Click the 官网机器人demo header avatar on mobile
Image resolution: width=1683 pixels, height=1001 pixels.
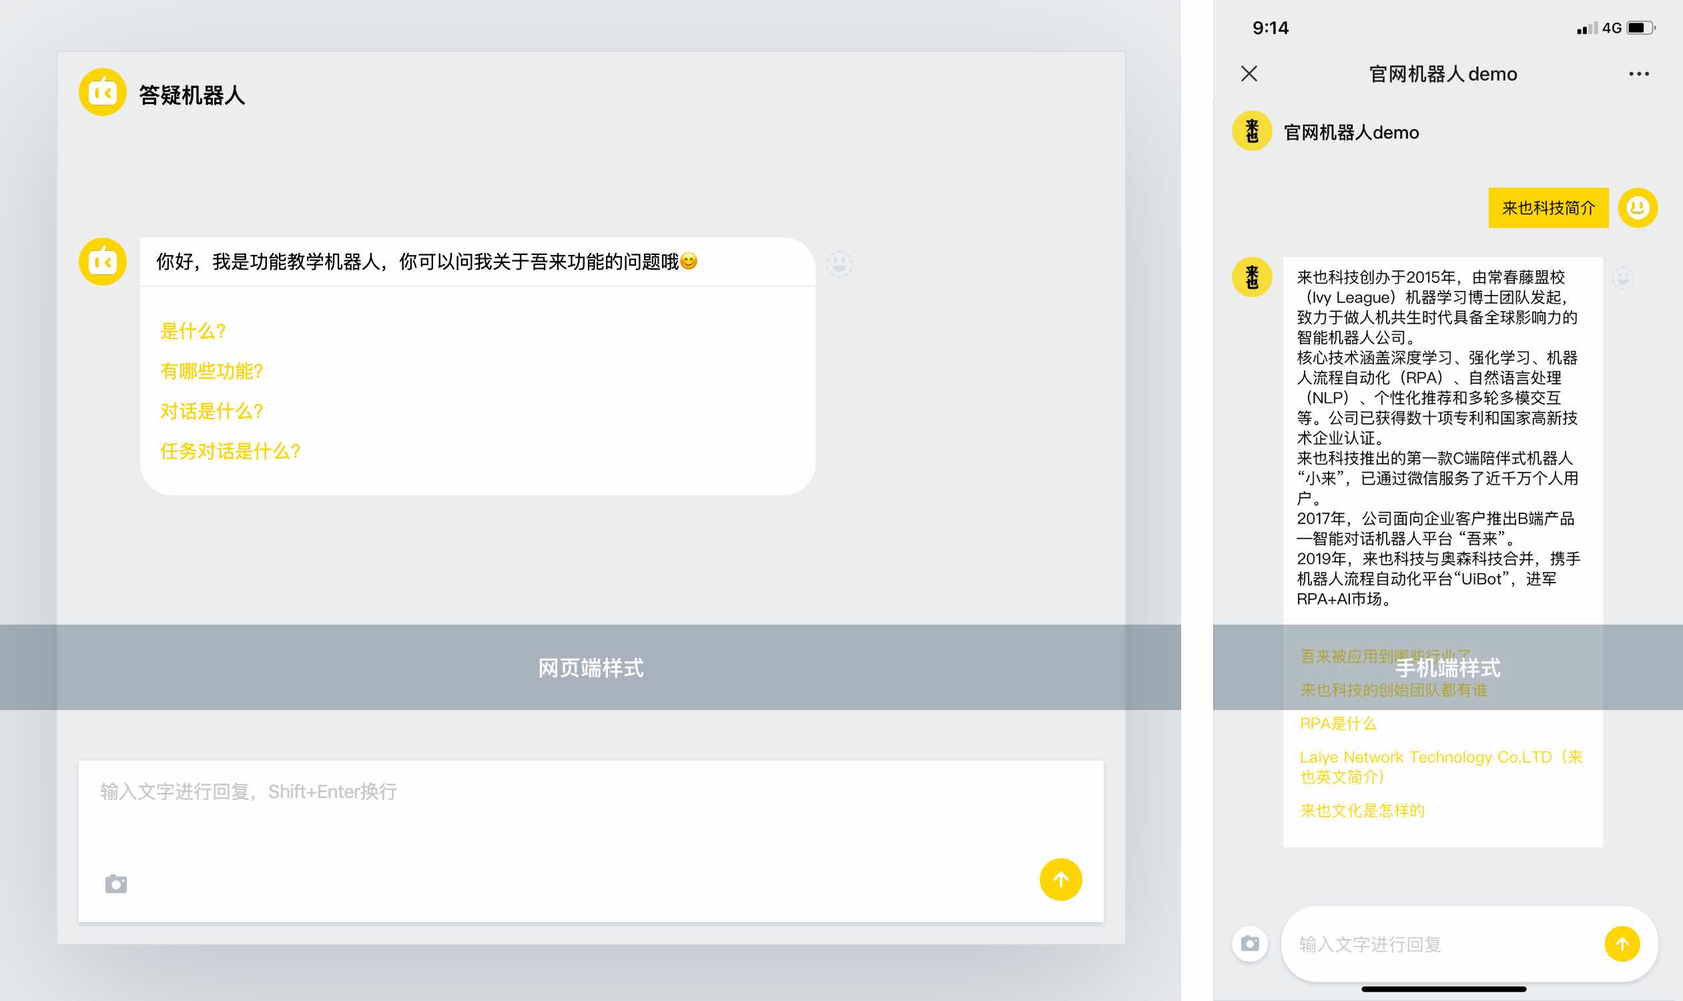(1253, 131)
